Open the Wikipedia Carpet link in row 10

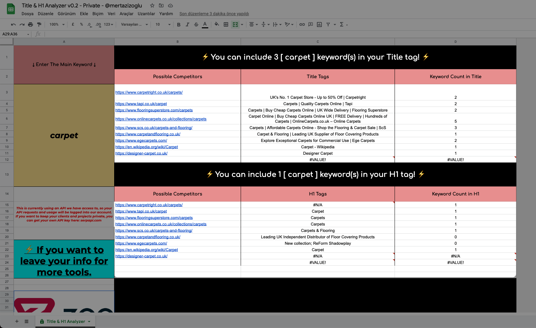(146, 147)
